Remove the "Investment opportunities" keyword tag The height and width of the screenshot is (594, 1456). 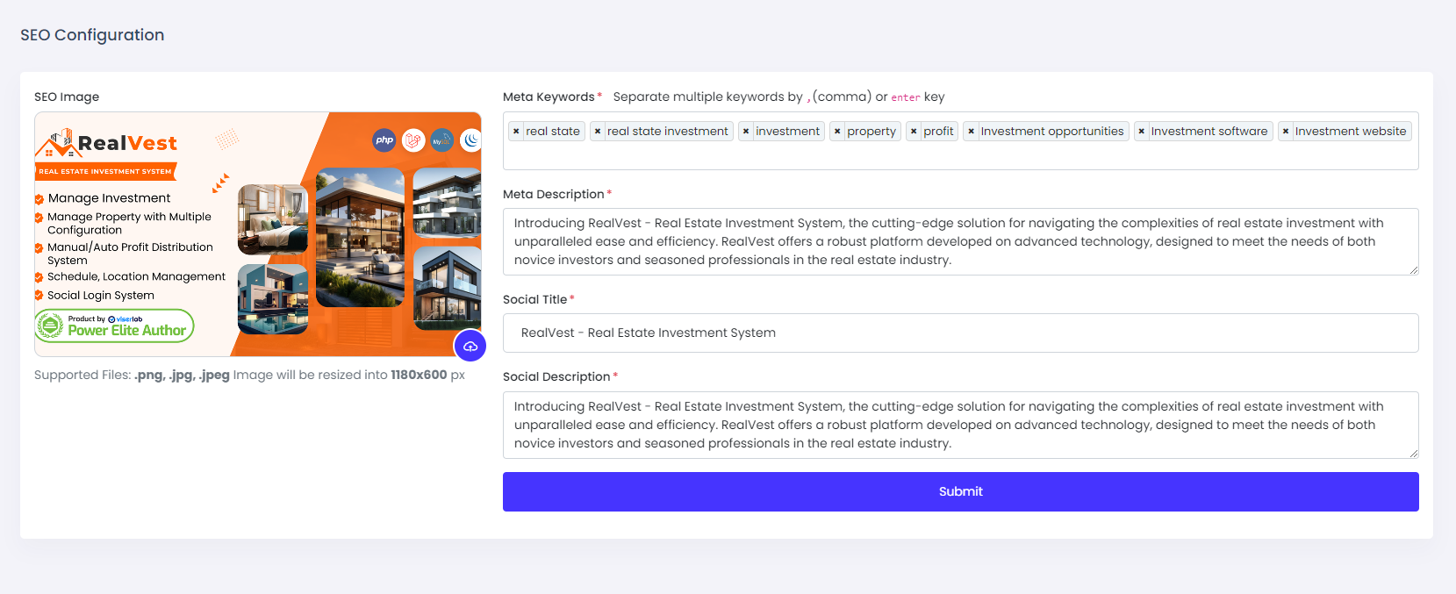tap(971, 132)
